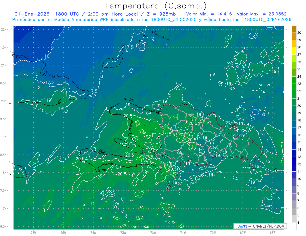Image resolution: width=306 pixels, height=236 pixels.
Task: Click the colorbar label '21'
Action: tap(299, 99)
